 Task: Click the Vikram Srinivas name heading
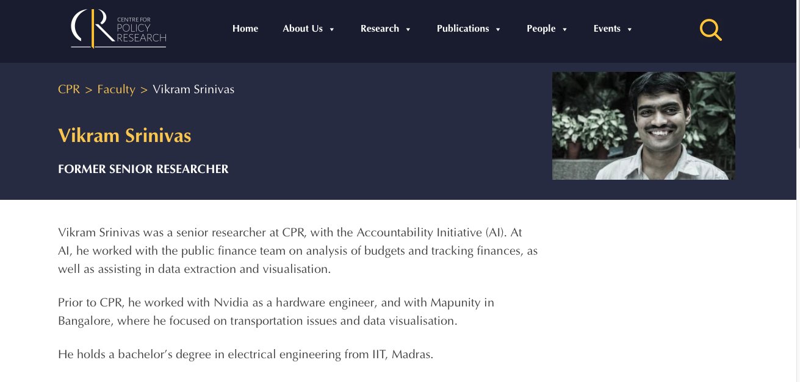pos(124,135)
